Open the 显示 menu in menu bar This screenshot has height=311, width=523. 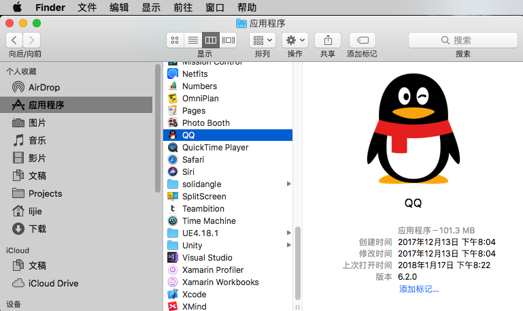point(151,7)
